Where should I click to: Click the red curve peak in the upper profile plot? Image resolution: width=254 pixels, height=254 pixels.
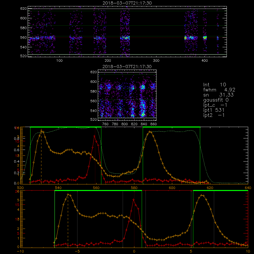point(94,136)
